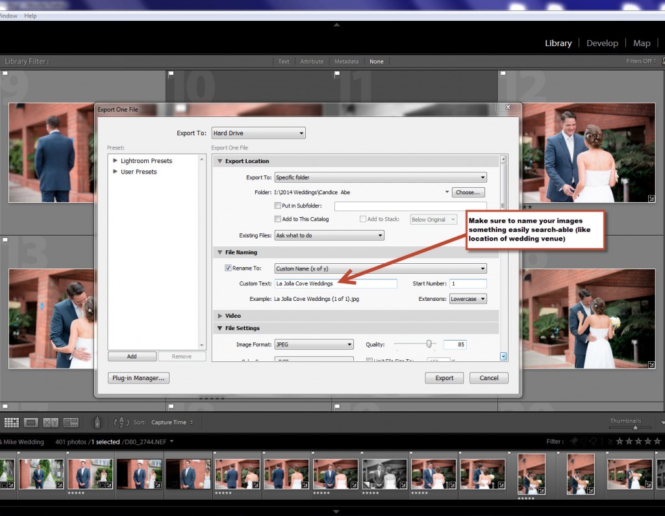Switch to the Develop module
Screen dimensions: 665x516
pyautogui.click(x=602, y=43)
